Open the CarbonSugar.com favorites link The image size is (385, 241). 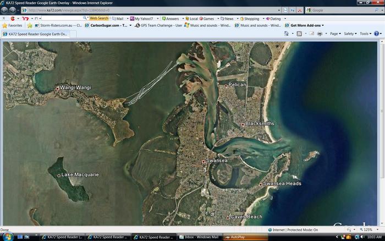click(x=108, y=25)
